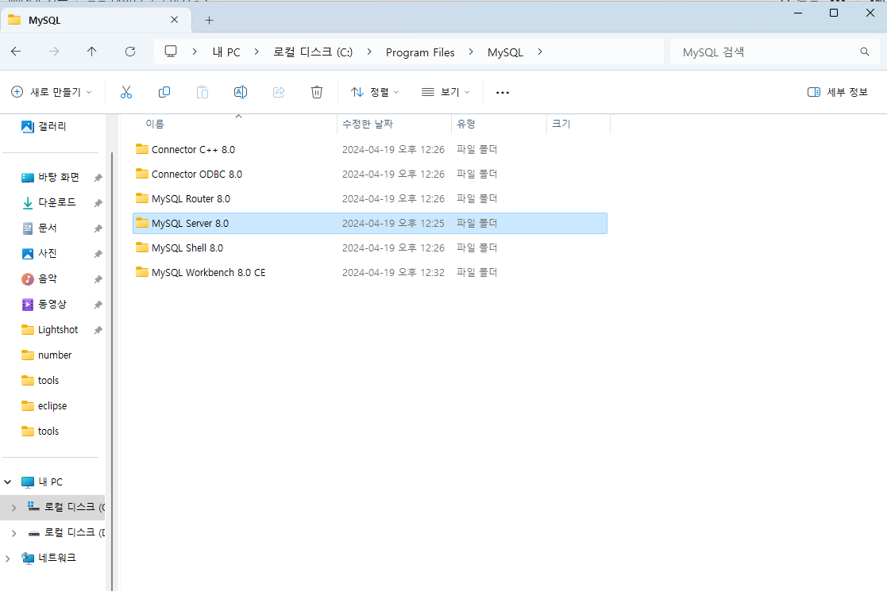Screen dimensions: 887x591
Task: Open the New (새로 만들기) dropdown
Action: (52, 92)
